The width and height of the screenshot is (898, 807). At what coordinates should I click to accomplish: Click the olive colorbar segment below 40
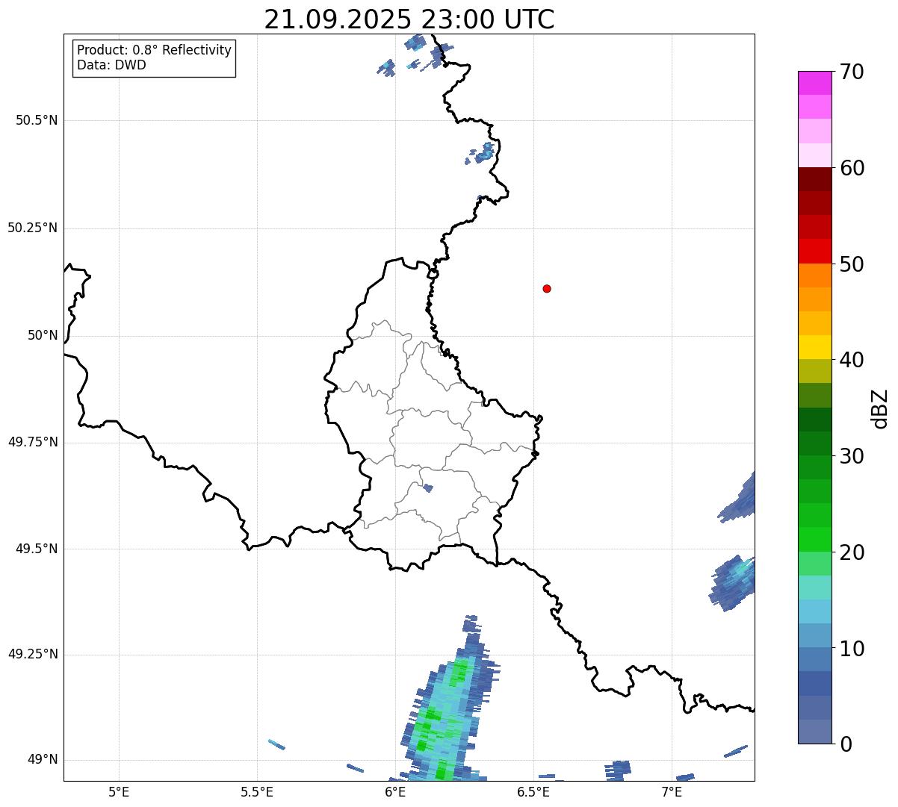click(815, 371)
